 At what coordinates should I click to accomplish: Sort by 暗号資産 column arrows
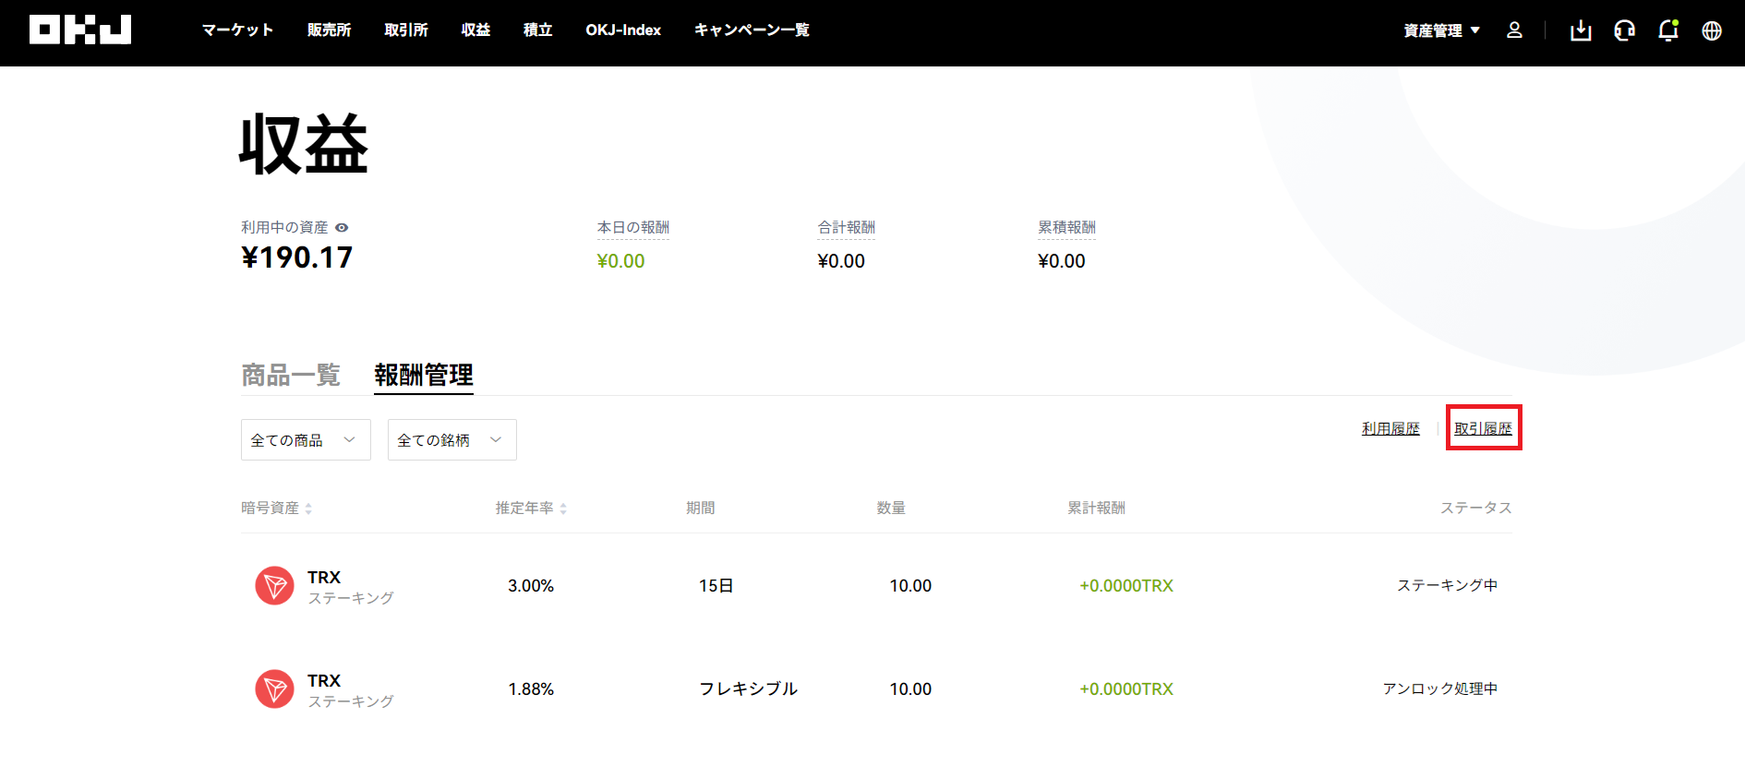[308, 509]
